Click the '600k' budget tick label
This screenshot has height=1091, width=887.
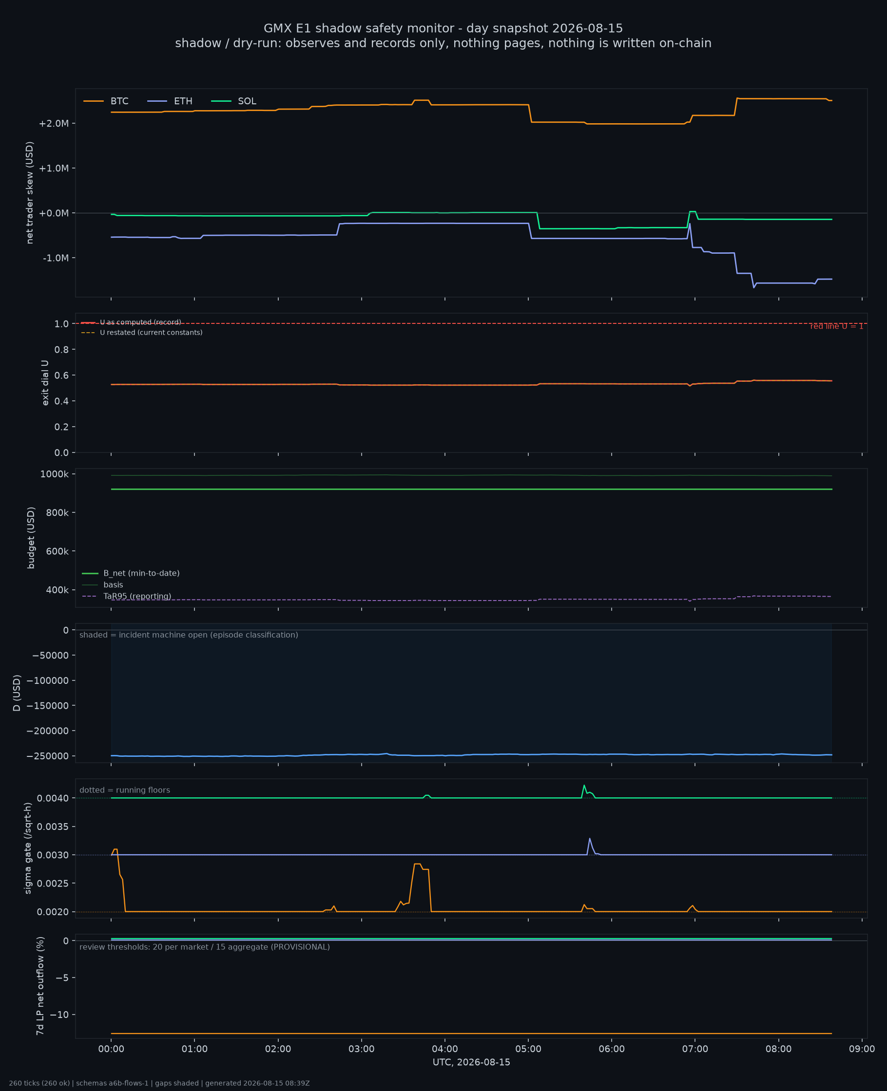[x=57, y=551]
